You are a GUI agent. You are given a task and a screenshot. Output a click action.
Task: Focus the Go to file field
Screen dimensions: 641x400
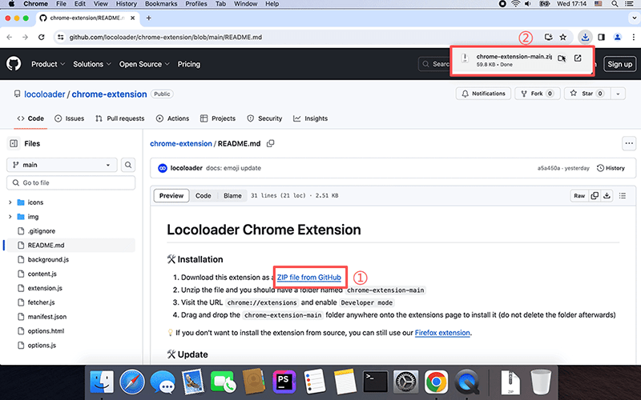pos(71,182)
